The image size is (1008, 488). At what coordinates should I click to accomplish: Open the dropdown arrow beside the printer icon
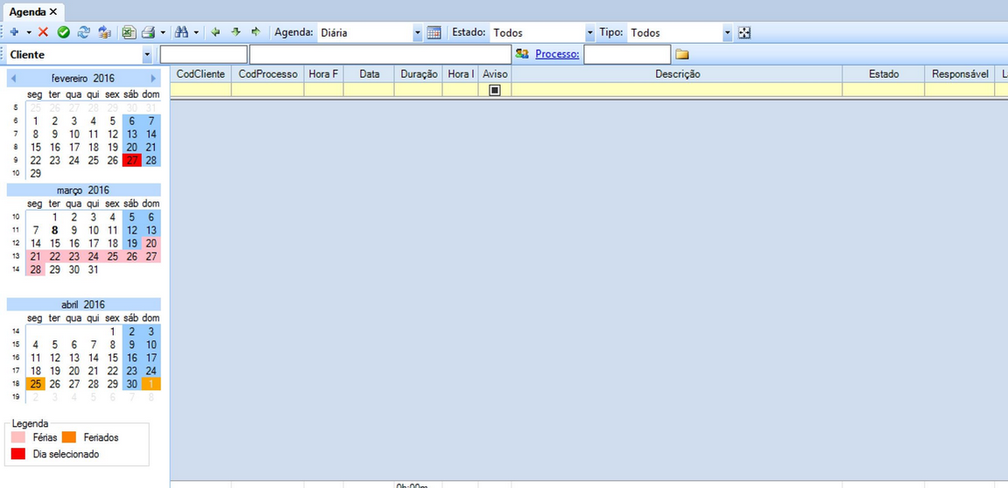pos(163,32)
